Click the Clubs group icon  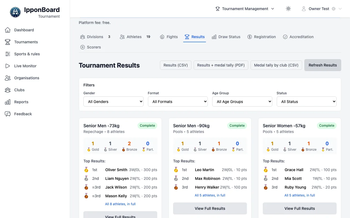click(8, 90)
